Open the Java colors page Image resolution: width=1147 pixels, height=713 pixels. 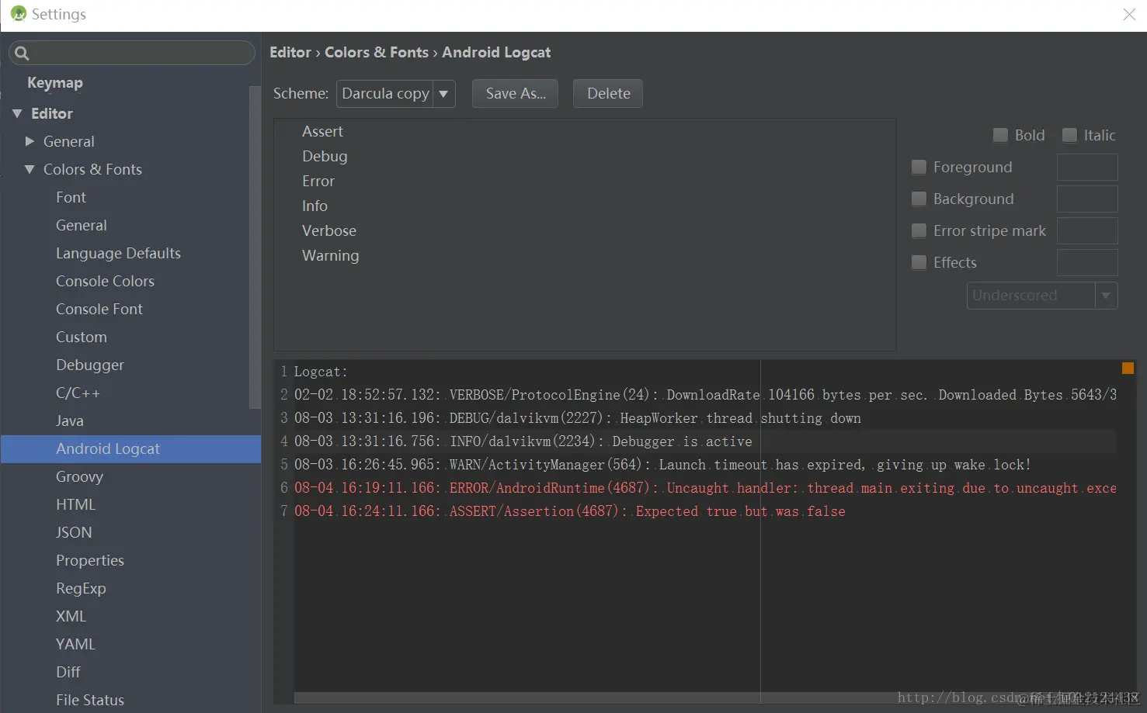point(70,421)
